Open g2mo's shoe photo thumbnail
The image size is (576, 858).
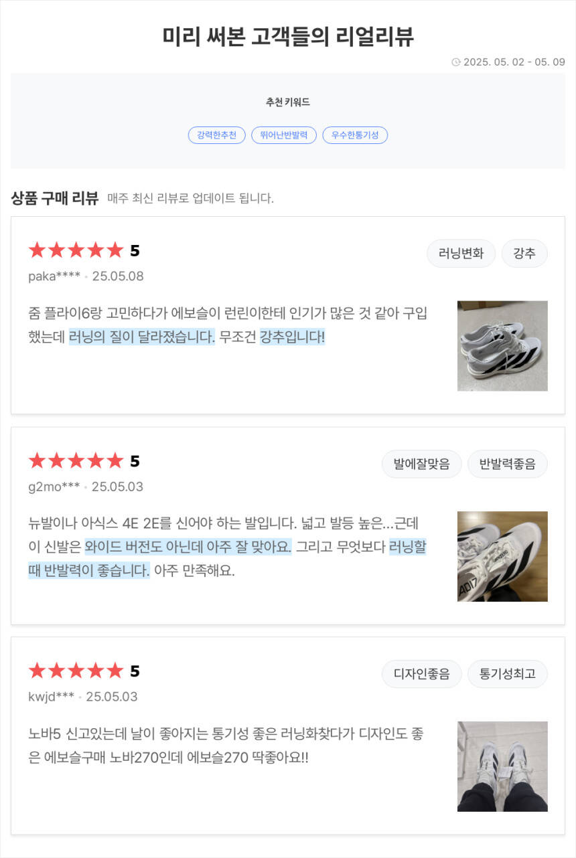click(502, 556)
